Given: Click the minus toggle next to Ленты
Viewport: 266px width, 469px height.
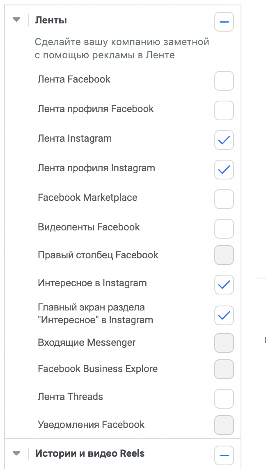Looking at the screenshot, I should [x=224, y=21].
